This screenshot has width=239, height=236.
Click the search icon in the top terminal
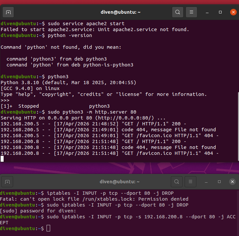(178, 12)
